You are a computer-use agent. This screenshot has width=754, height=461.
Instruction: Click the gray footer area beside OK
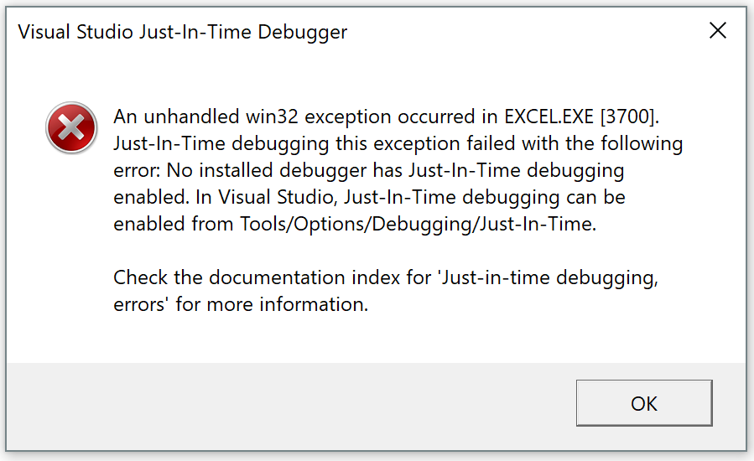pyautogui.click(x=289, y=407)
